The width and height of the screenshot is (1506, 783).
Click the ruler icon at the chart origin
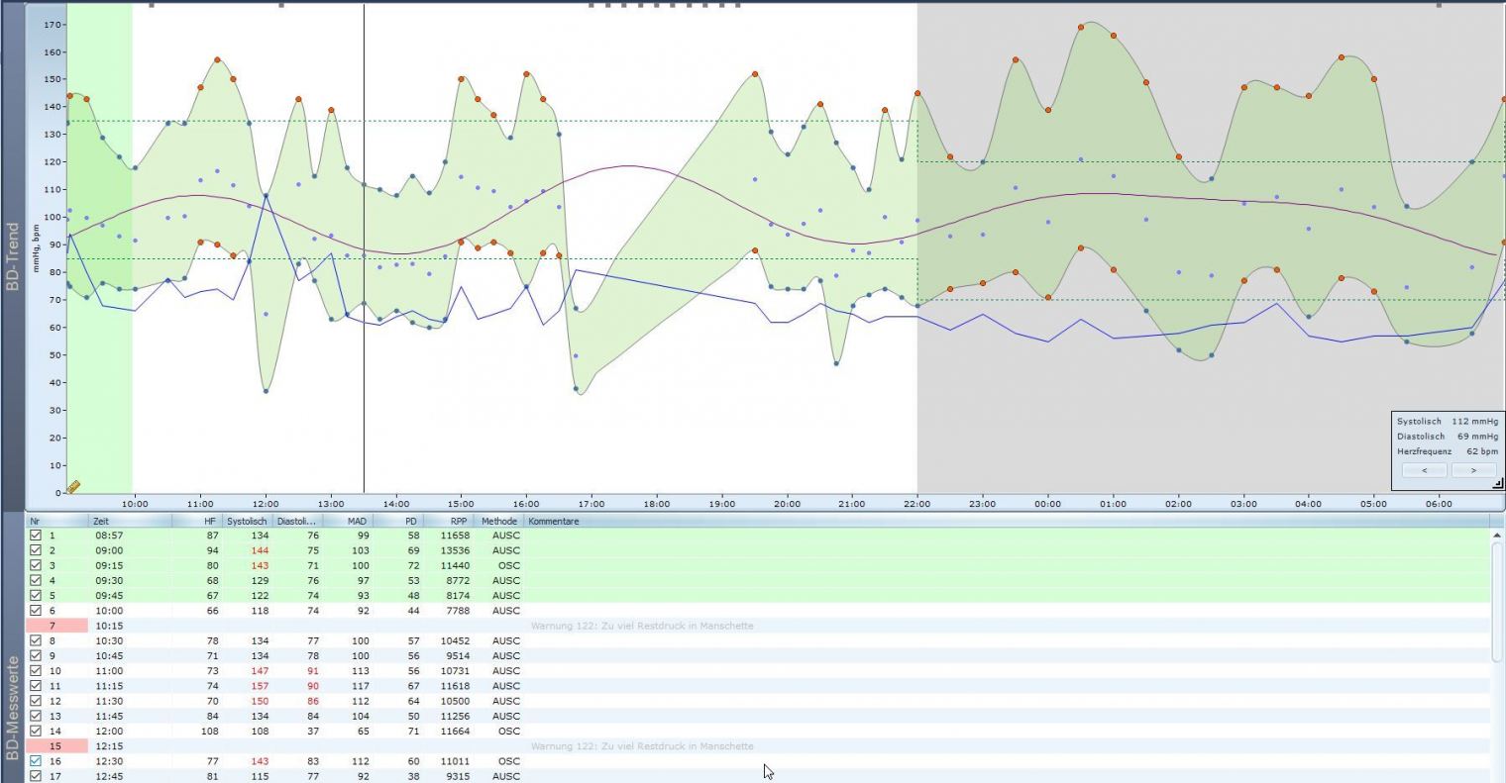pyautogui.click(x=73, y=487)
